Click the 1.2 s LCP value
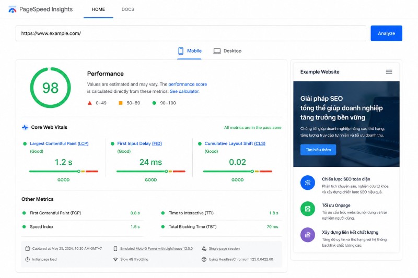The image size is (418, 278). tap(63, 162)
